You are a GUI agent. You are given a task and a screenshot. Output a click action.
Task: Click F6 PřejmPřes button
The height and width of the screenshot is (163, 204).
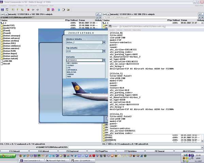[x=101, y=151]
